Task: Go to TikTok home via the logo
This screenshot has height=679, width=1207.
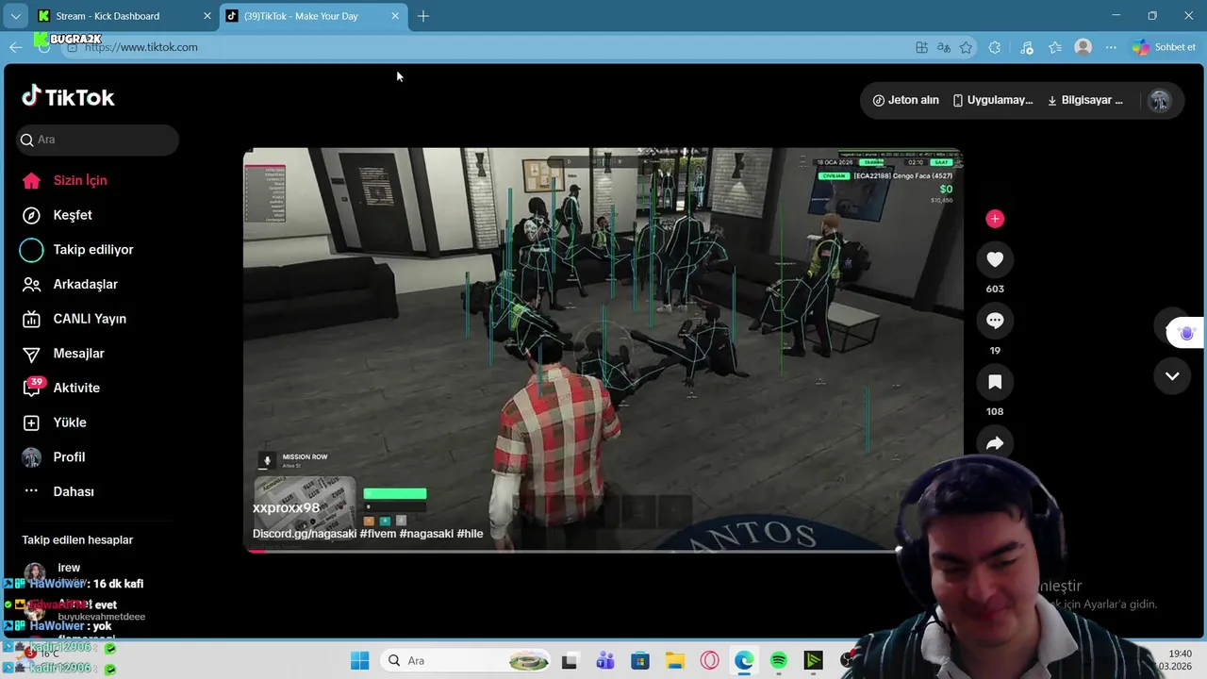Action: pyautogui.click(x=68, y=96)
